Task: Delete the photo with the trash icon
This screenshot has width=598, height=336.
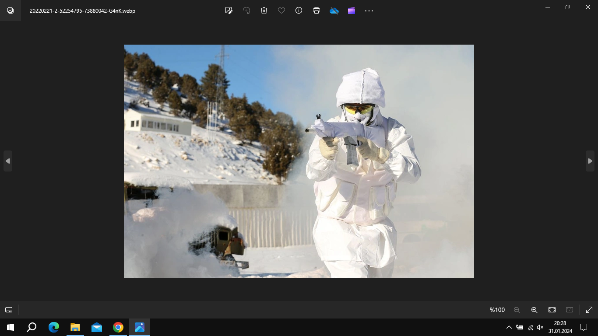Action: coord(264,10)
